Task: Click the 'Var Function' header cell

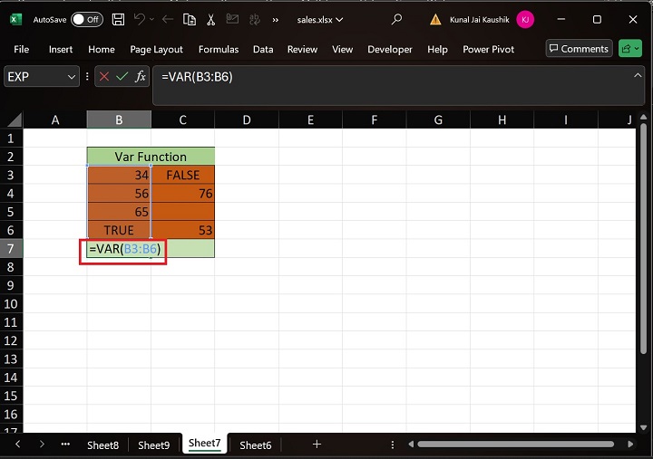Action: [x=151, y=157]
